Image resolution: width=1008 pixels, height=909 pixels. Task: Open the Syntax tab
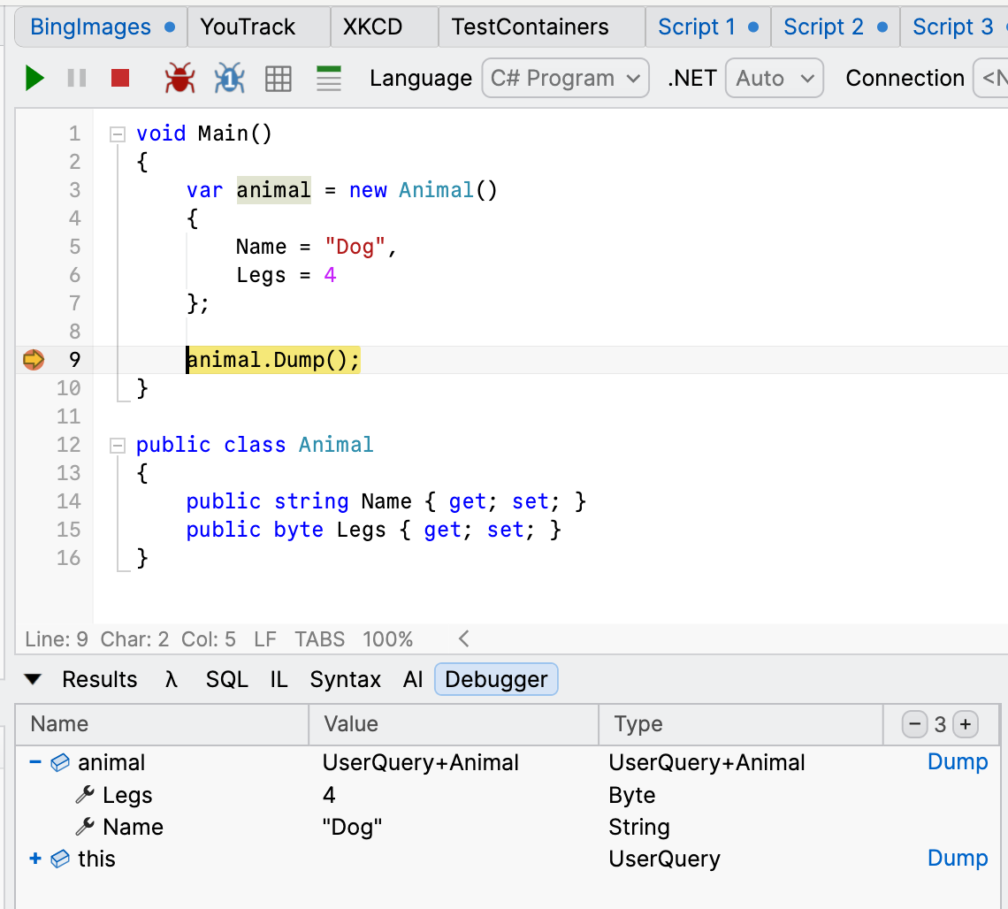point(345,679)
